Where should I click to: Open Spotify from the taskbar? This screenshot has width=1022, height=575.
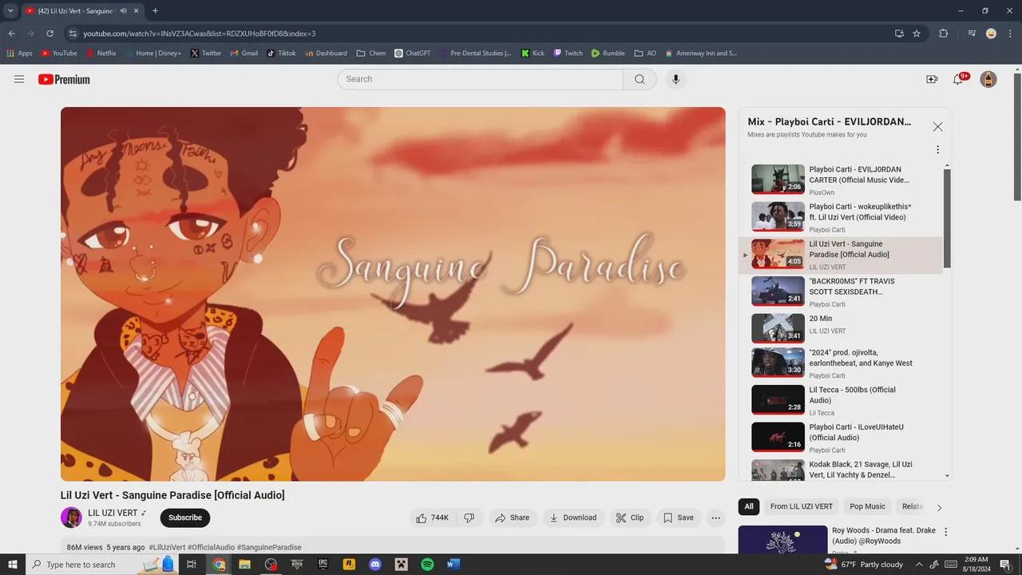click(x=427, y=565)
